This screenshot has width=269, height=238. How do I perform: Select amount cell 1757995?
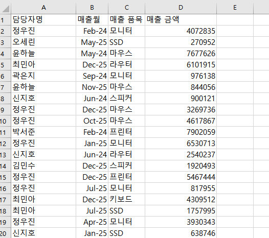click(181, 211)
